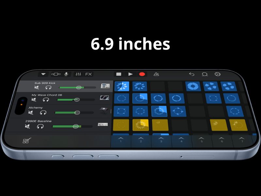Open the mixer track controls icon

point(78,74)
